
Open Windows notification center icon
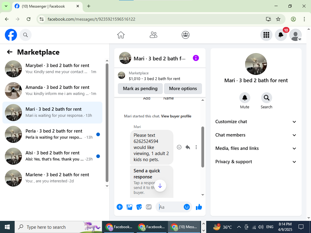click(x=301, y=227)
